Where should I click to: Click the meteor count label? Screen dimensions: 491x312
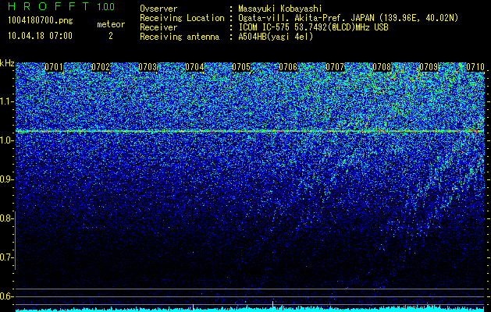tap(111, 24)
